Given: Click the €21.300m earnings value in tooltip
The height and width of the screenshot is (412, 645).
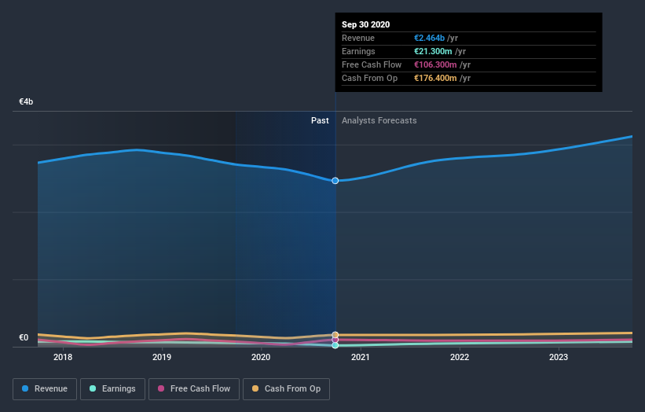Looking at the screenshot, I should click(433, 51).
